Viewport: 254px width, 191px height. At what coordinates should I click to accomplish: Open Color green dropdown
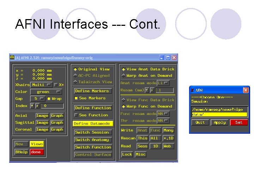46,92
